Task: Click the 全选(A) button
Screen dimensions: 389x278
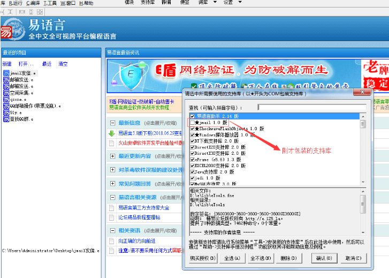Action: (x=232, y=258)
